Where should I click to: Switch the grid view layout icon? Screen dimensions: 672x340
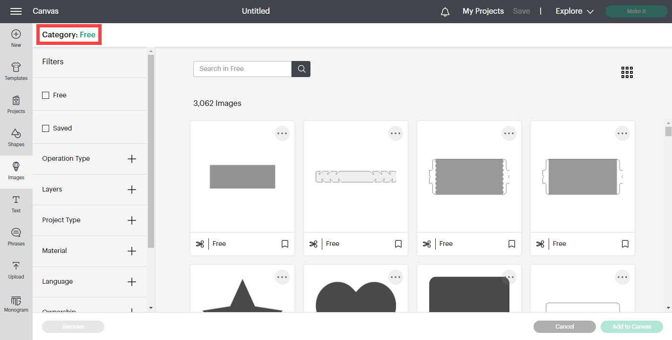pyautogui.click(x=627, y=72)
